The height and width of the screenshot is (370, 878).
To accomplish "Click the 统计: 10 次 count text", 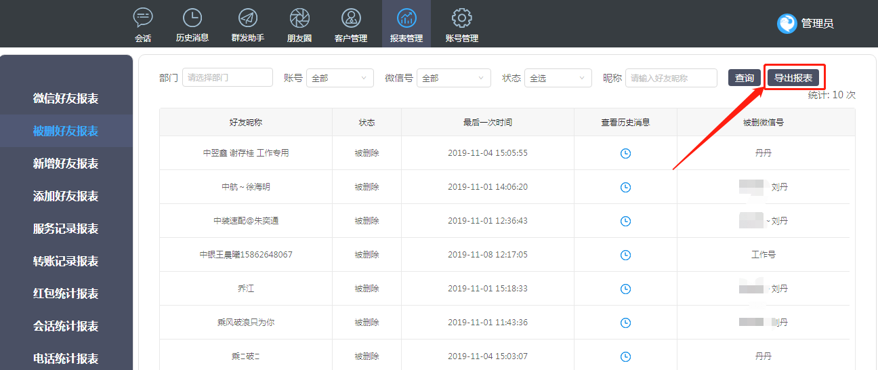I will click(x=832, y=95).
